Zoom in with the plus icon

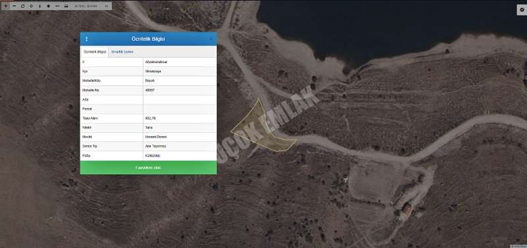pos(6,6)
